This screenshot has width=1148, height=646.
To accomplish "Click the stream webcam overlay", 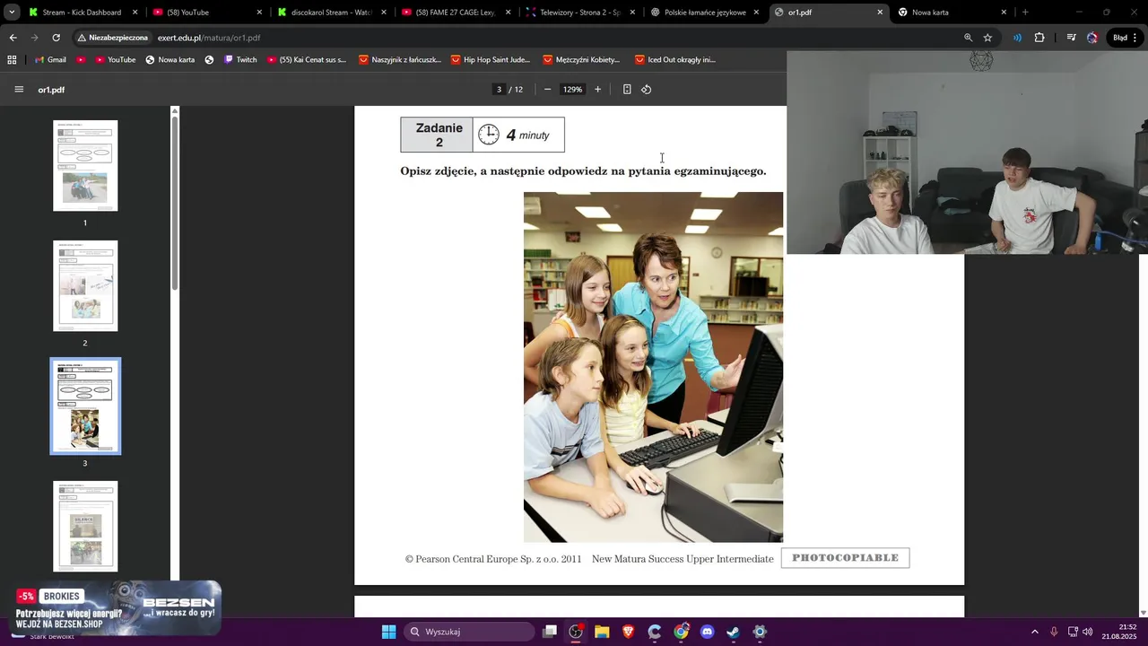I will [x=967, y=153].
